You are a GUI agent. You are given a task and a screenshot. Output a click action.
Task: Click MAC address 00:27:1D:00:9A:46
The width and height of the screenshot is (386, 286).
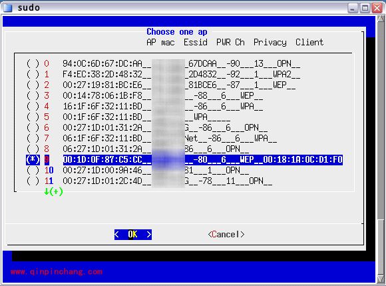pyautogui.click(x=102, y=170)
